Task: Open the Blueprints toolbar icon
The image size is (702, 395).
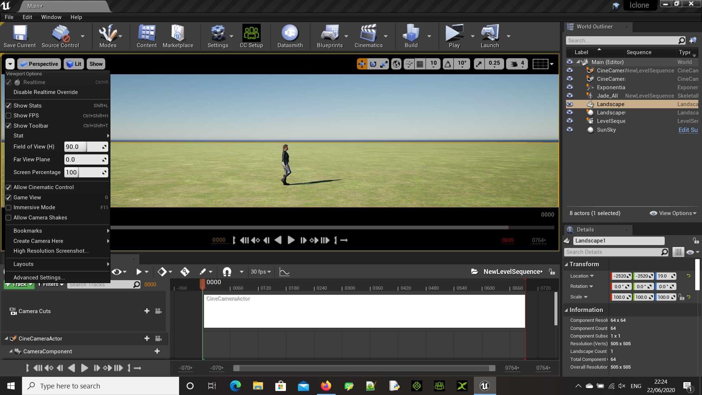Action: click(330, 36)
